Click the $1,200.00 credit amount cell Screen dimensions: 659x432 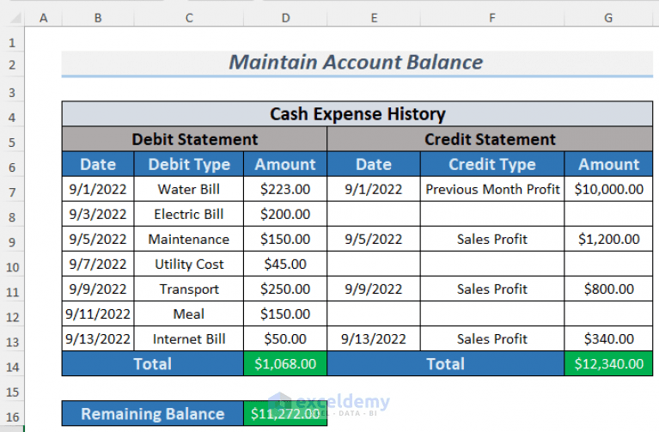pyautogui.click(x=608, y=239)
